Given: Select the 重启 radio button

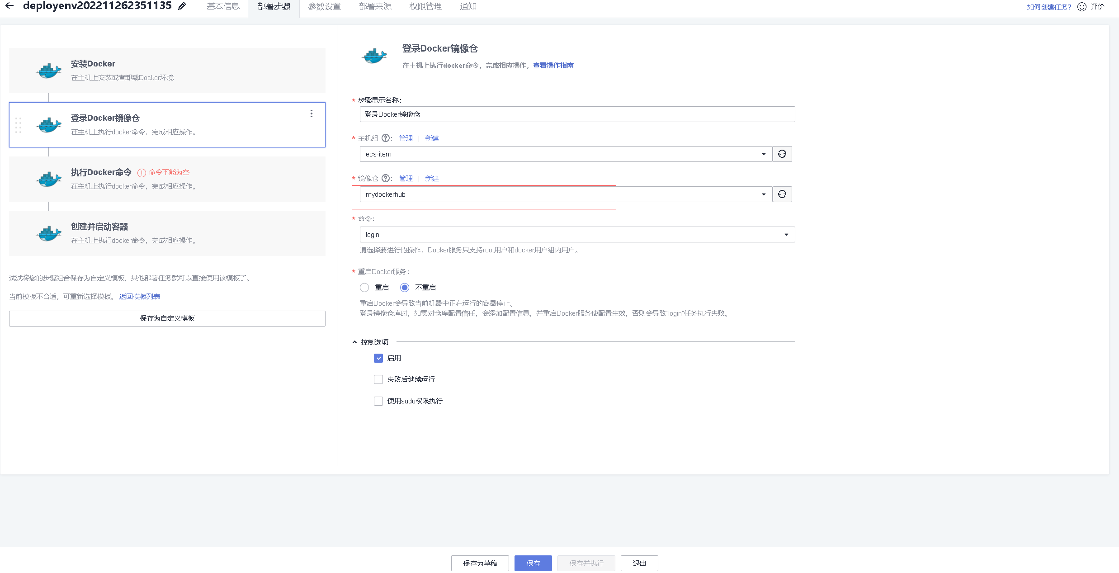Looking at the screenshot, I should pos(364,287).
